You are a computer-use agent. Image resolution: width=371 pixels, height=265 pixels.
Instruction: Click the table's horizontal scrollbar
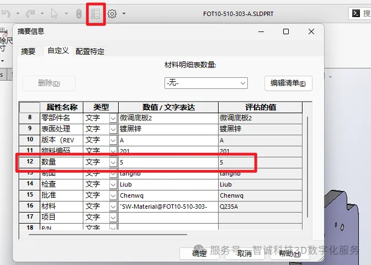[108, 235]
